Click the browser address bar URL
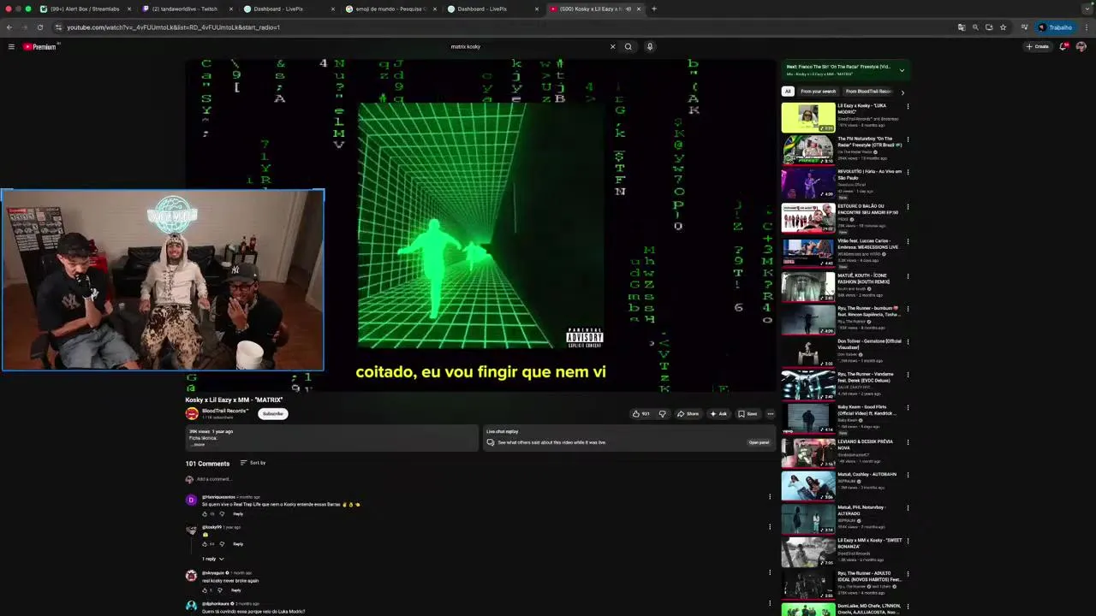The image size is (1096, 616). tap(174, 27)
